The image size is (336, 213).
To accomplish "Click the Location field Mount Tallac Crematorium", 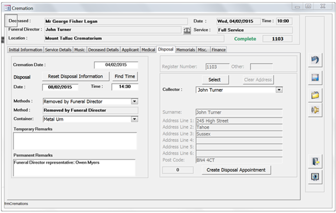I will point(134,39).
